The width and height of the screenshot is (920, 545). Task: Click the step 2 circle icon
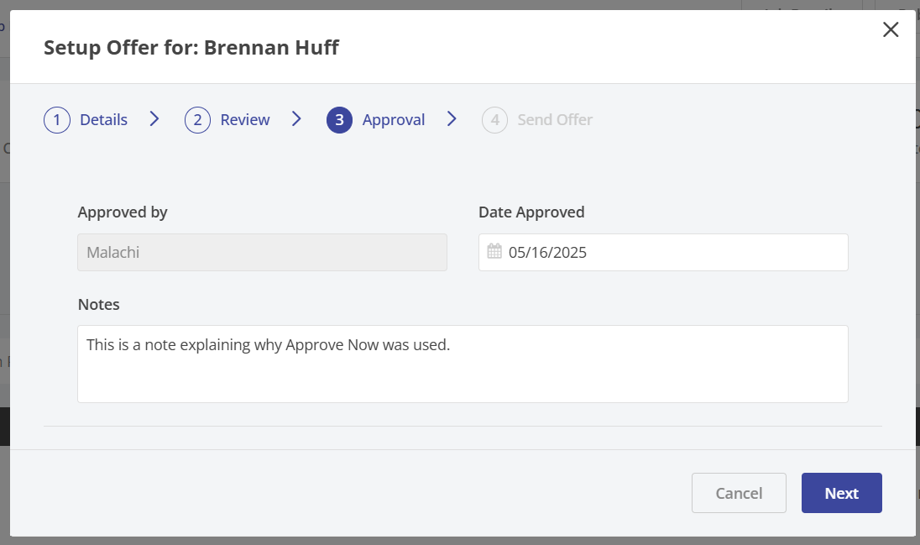pyautogui.click(x=197, y=120)
